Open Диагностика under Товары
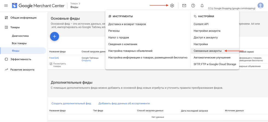Screen dimensions: 268x122 pos(20,36)
